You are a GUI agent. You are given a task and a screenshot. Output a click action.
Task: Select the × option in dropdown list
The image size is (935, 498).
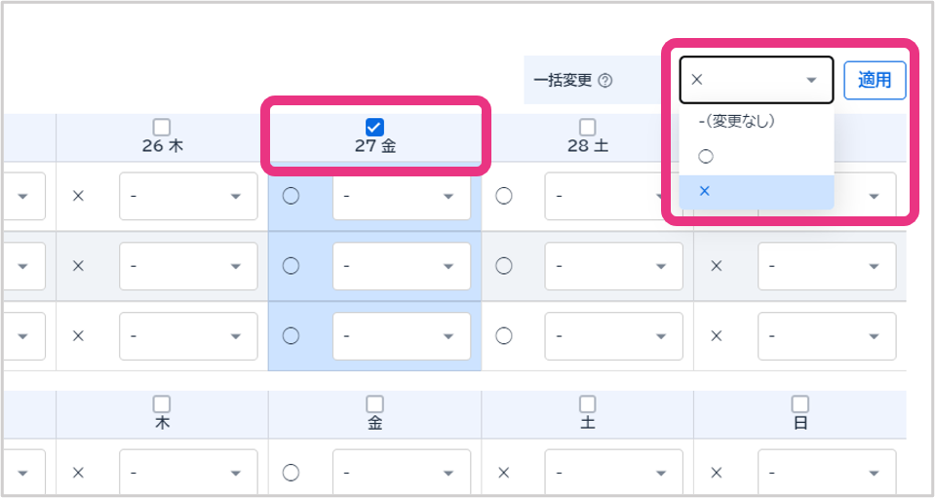click(x=705, y=191)
